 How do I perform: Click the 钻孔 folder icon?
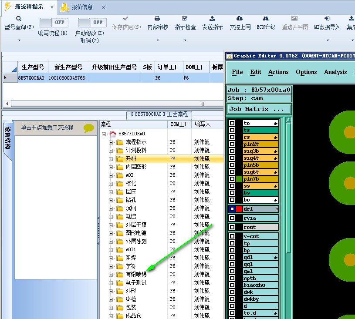[x=120, y=200]
